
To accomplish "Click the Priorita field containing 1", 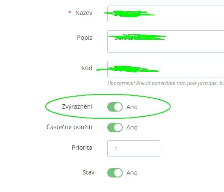I will coord(134,148).
